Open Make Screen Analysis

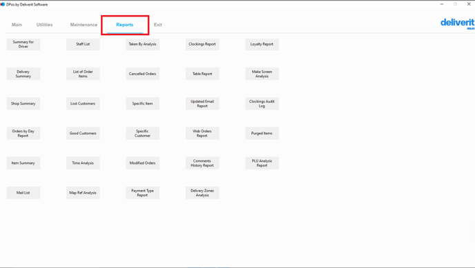tap(262, 74)
